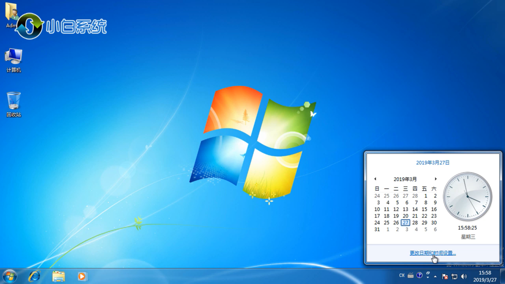505x284 pixels.
Task: Click the 2019年3月27日 date heading
Action: [x=433, y=163]
